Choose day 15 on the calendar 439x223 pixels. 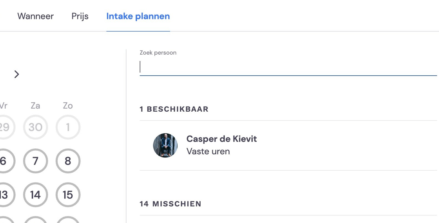click(68, 194)
